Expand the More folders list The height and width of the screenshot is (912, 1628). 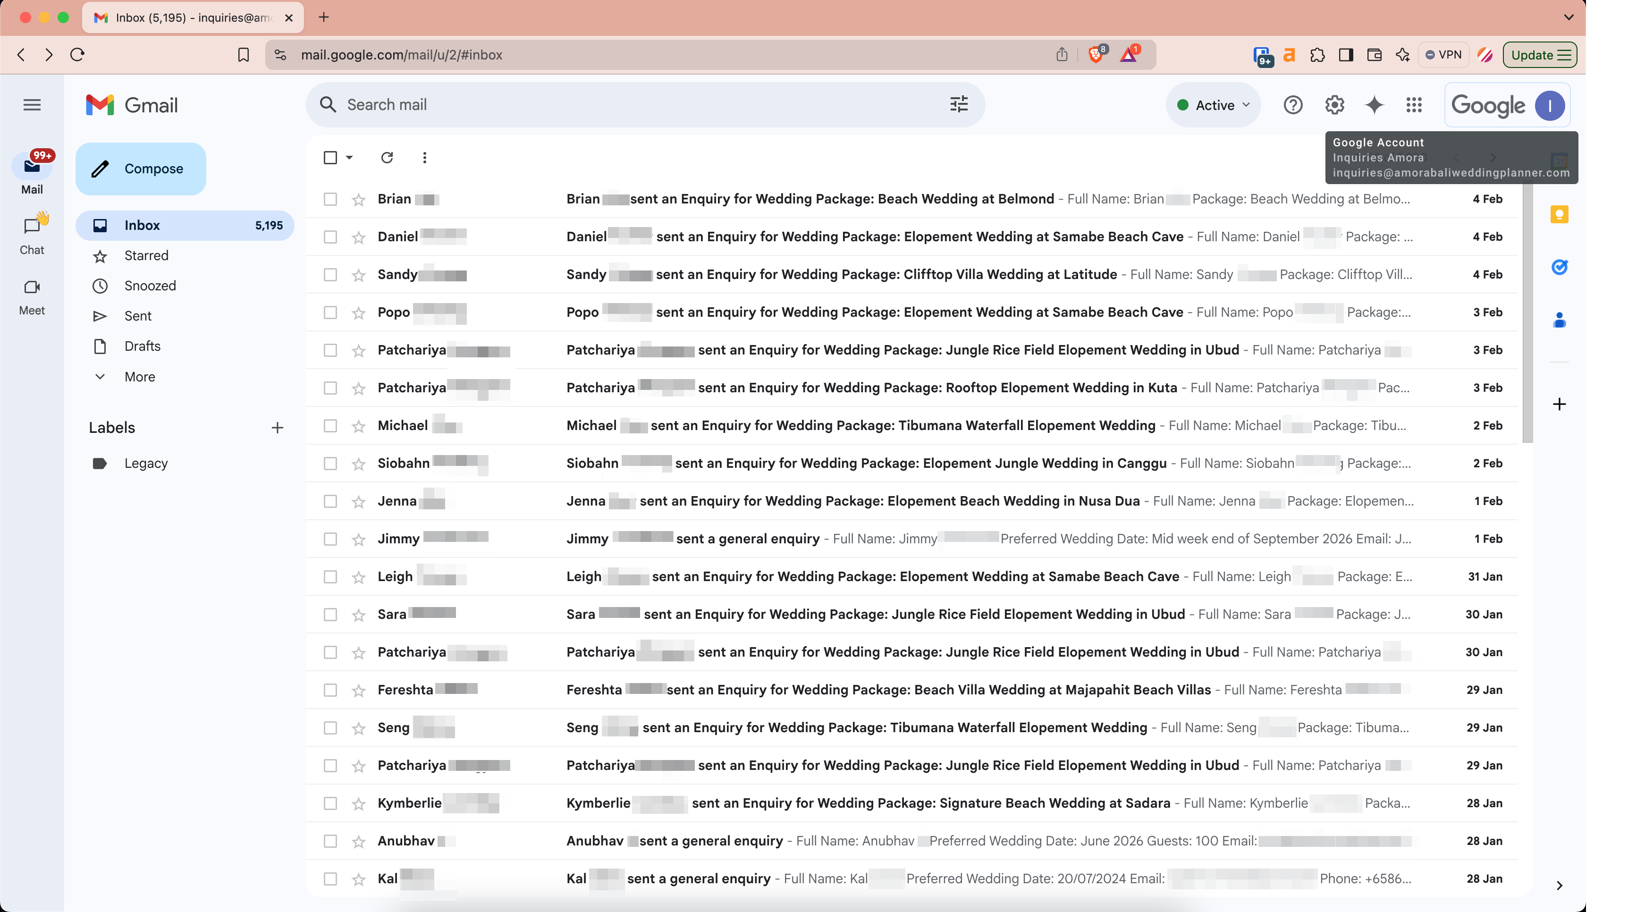click(x=140, y=377)
